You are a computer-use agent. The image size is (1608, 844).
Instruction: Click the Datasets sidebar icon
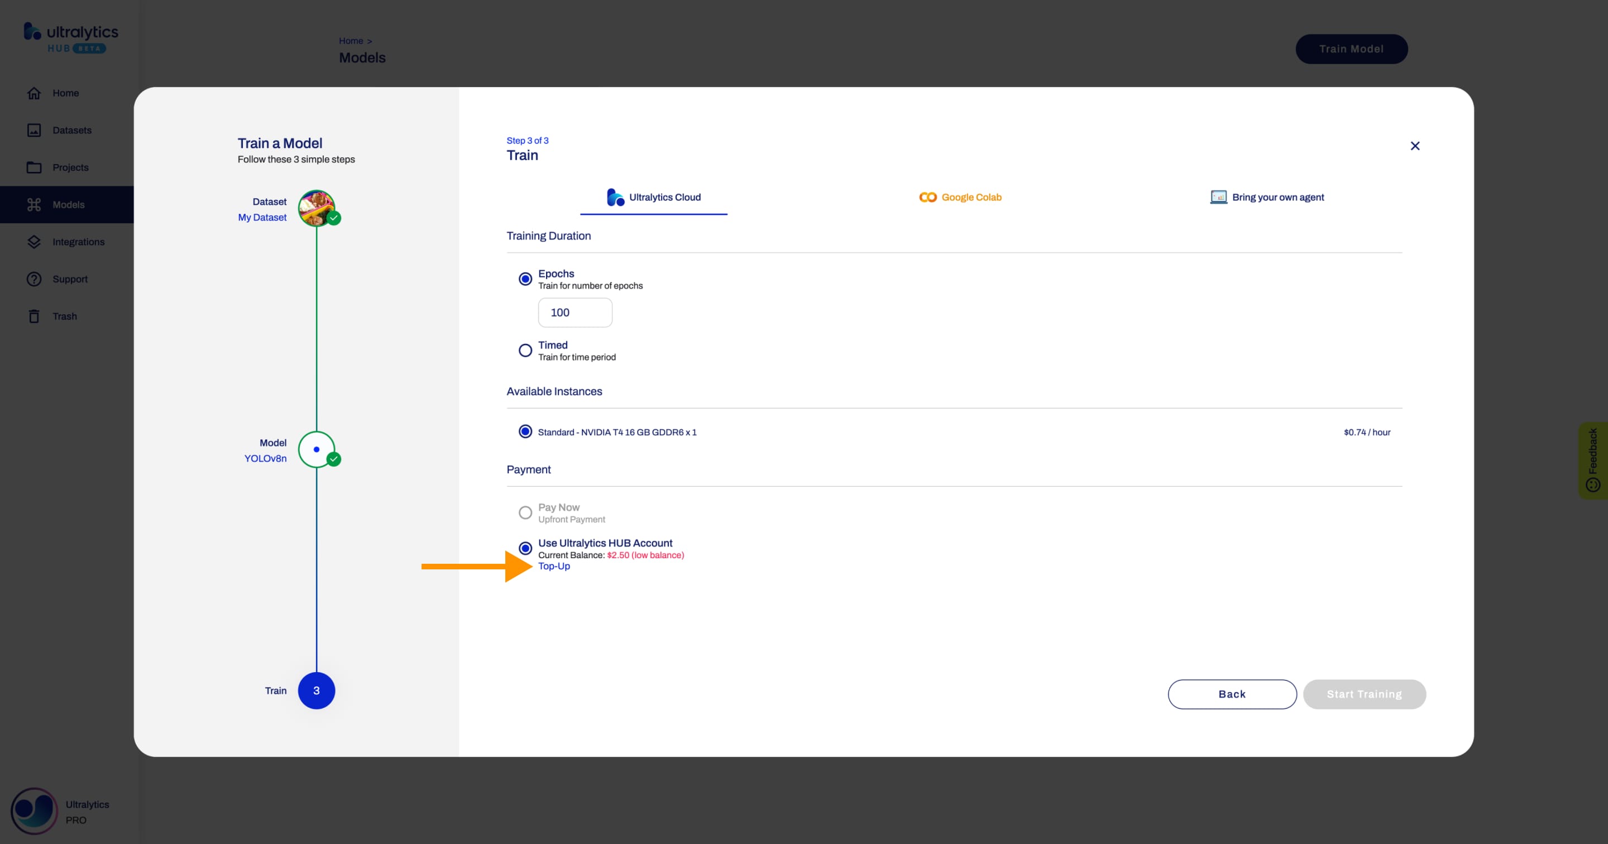(x=33, y=130)
